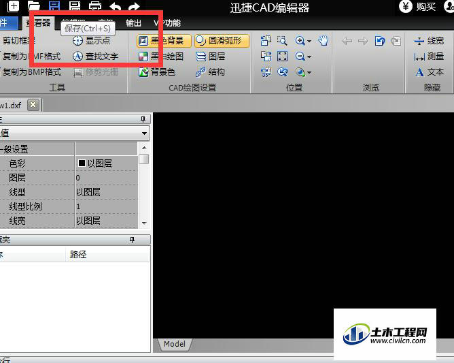Click the 路径 path column header
454x363 pixels.
click(107, 255)
